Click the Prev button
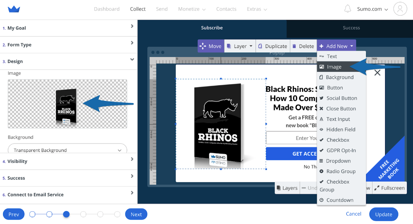 pos(14,214)
